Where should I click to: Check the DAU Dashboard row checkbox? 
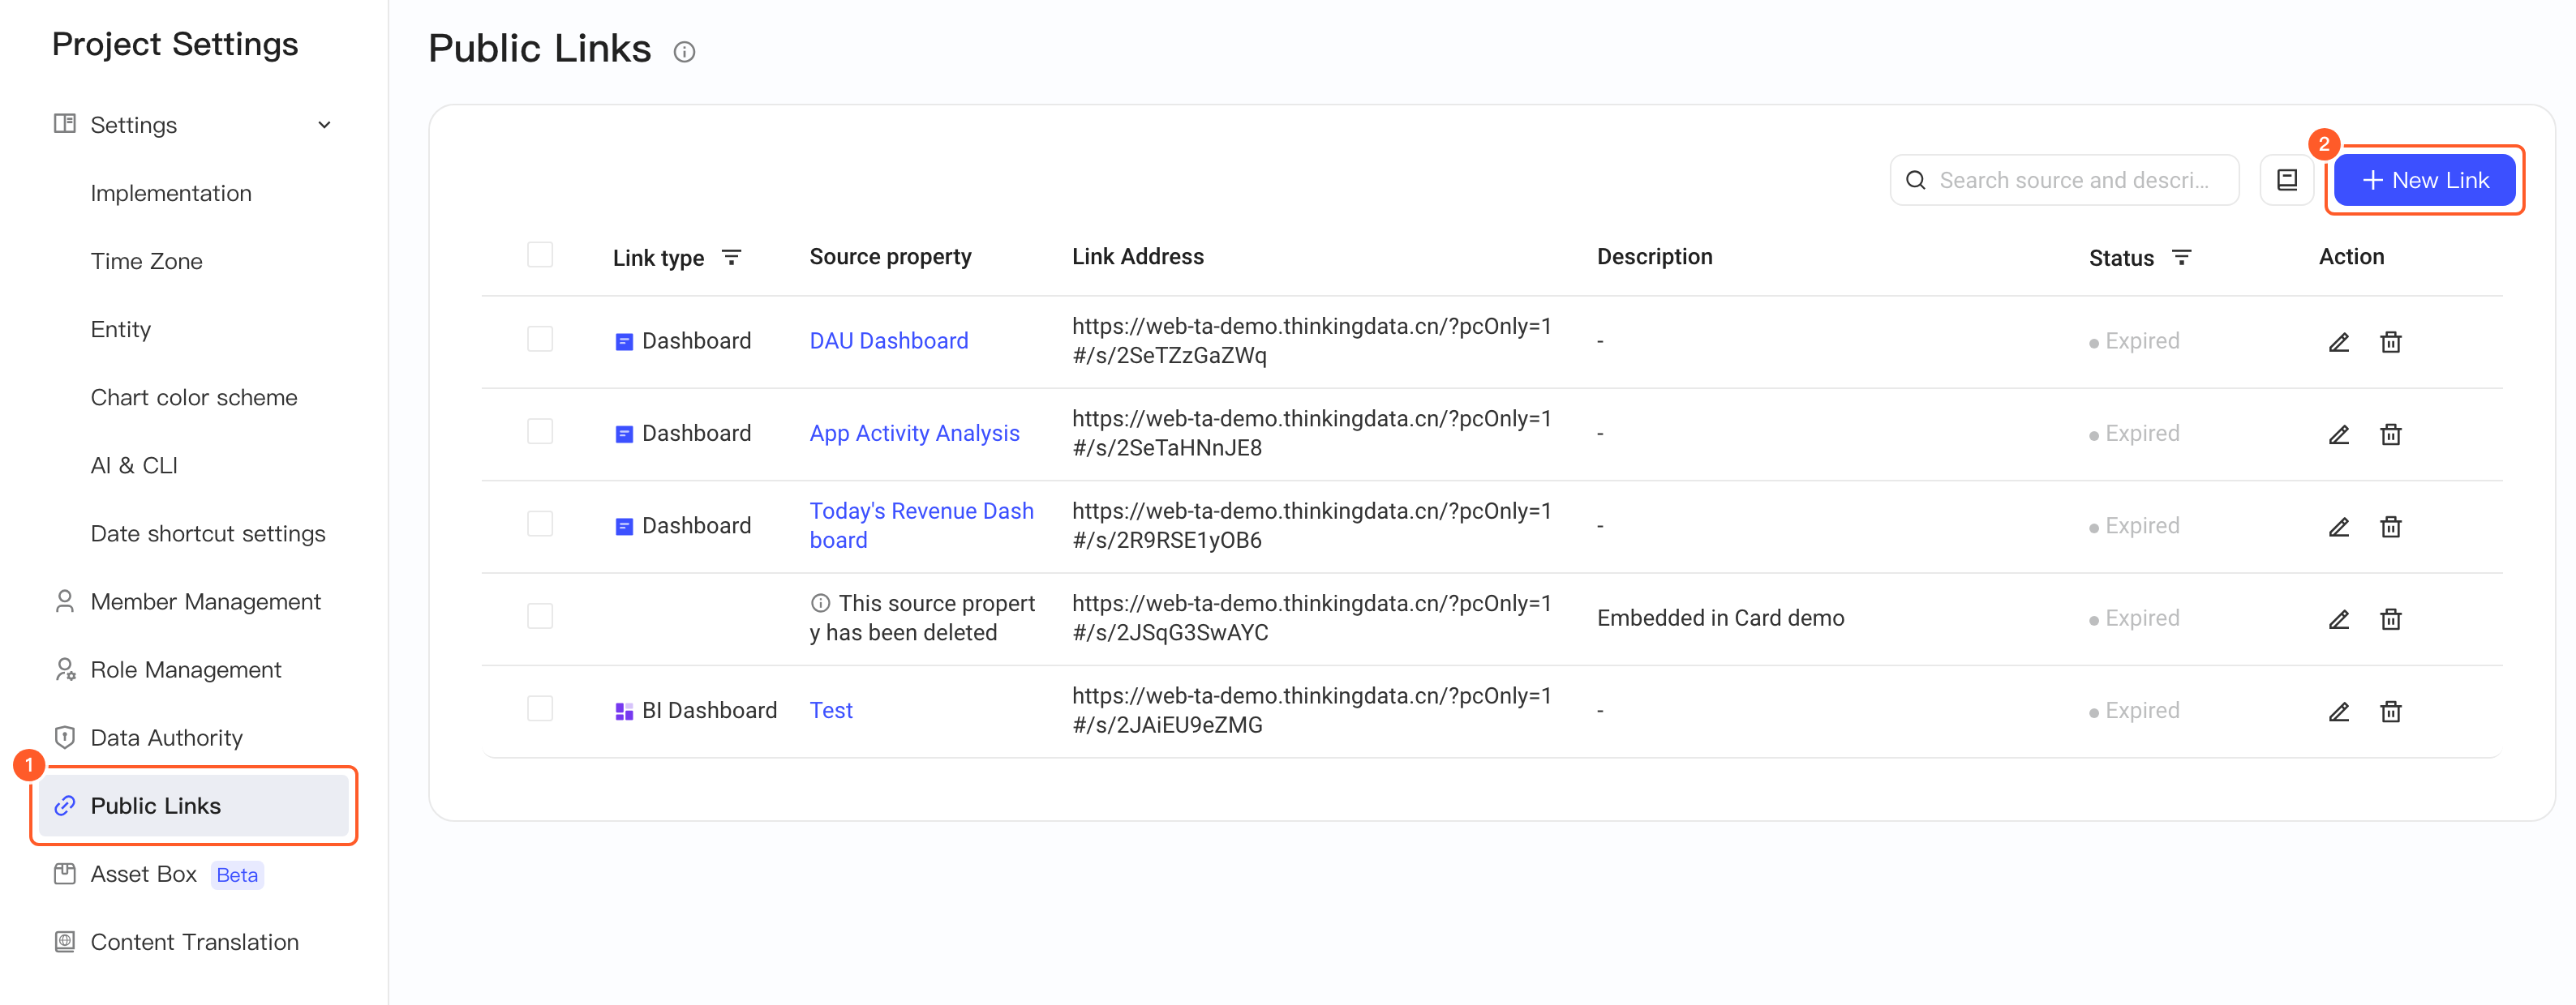click(x=540, y=340)
